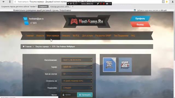The height and width of the screenshot is (98, 175).
Task: Open 'Доп.услуги' menu item
Action: pos(87,36)
